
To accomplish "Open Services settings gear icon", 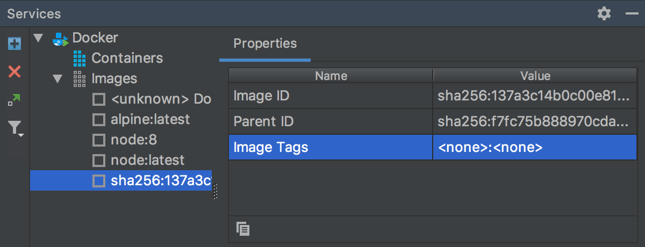I will [x=604, y=13].
